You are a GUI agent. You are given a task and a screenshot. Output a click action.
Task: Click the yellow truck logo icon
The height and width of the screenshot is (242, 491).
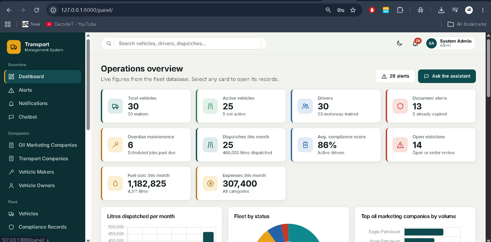[x=14, y=47]
